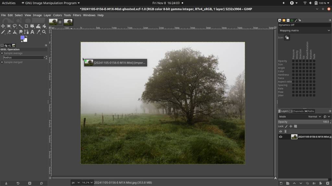332x186 pixels.
Task: Duplicate the current layer
Action: pyautogui.click(x=307, y=183)
